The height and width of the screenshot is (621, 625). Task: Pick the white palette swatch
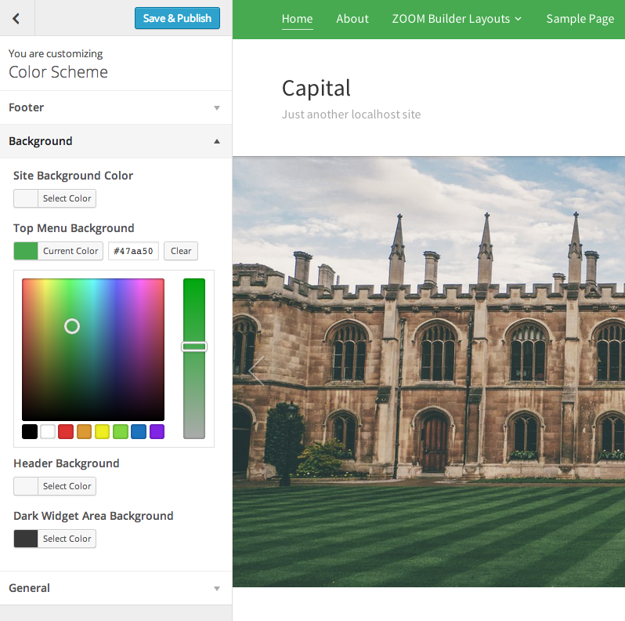coord(48,431)
